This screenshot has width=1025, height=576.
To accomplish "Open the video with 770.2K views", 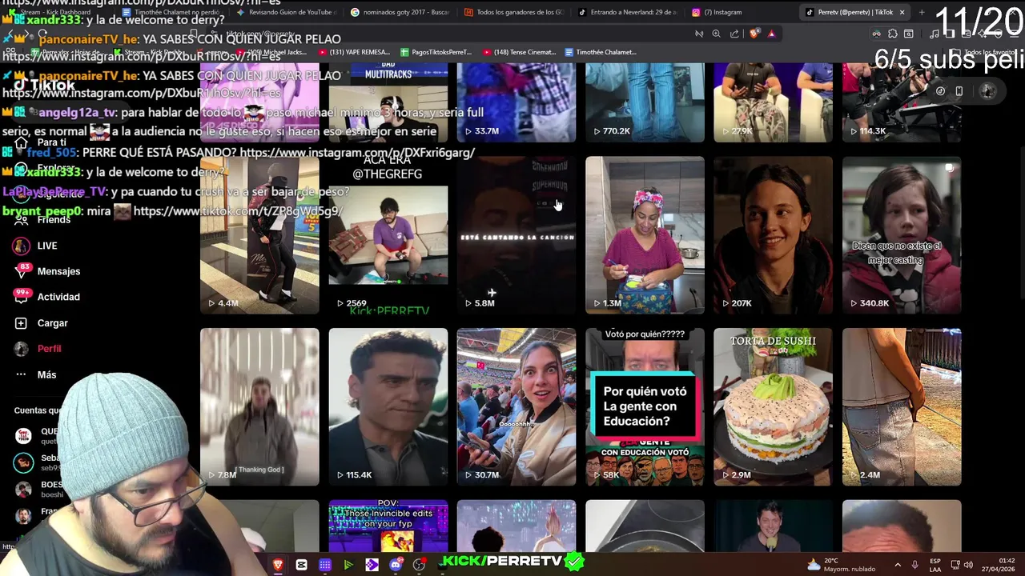I will (x=645, y=102).
